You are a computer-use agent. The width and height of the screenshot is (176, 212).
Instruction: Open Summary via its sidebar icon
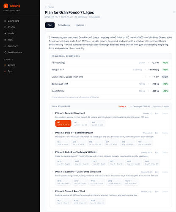[5, 46]
